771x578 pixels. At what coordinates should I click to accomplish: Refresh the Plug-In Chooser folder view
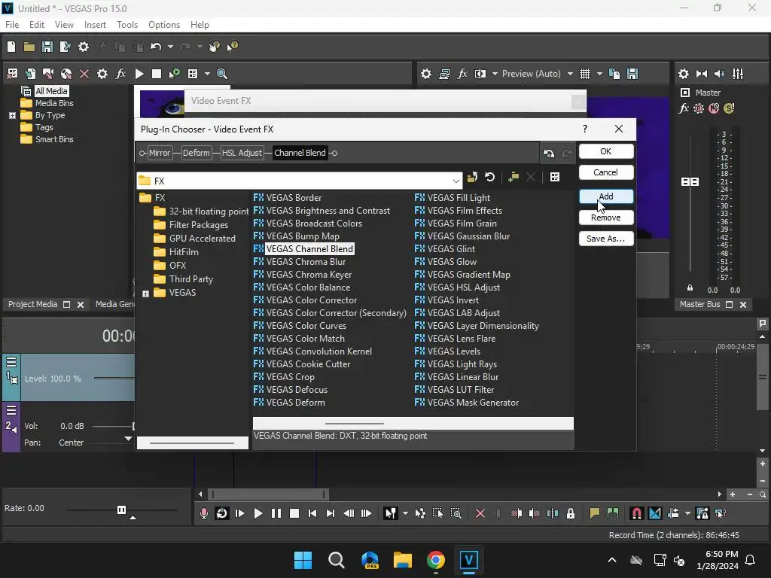(x=489, y=177)
